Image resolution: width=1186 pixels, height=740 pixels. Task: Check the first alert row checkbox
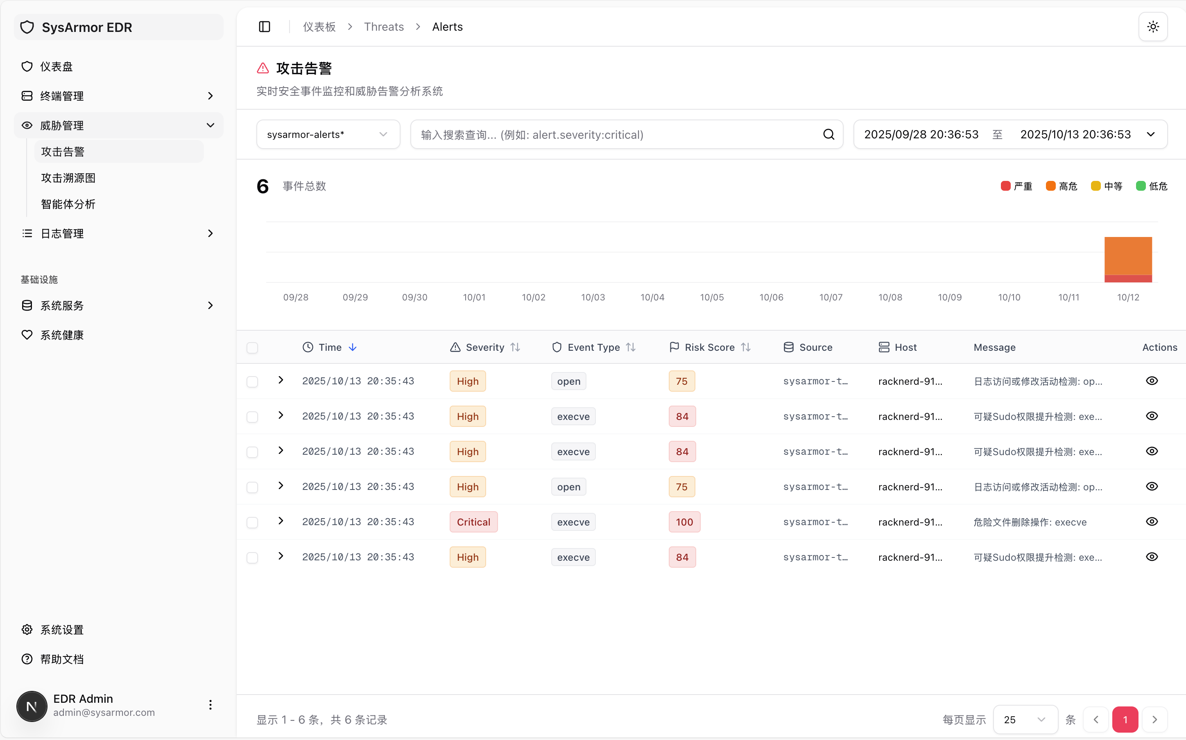tap(252, 382)
